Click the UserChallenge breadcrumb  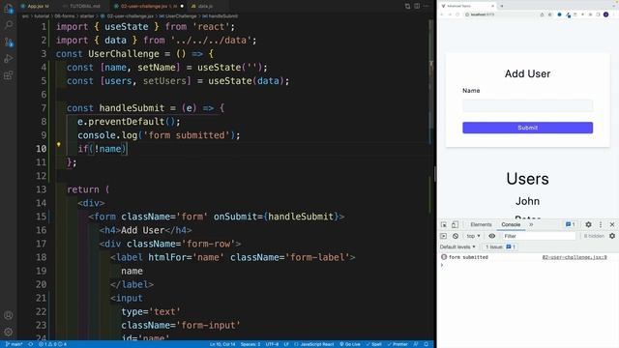point(181,16)
